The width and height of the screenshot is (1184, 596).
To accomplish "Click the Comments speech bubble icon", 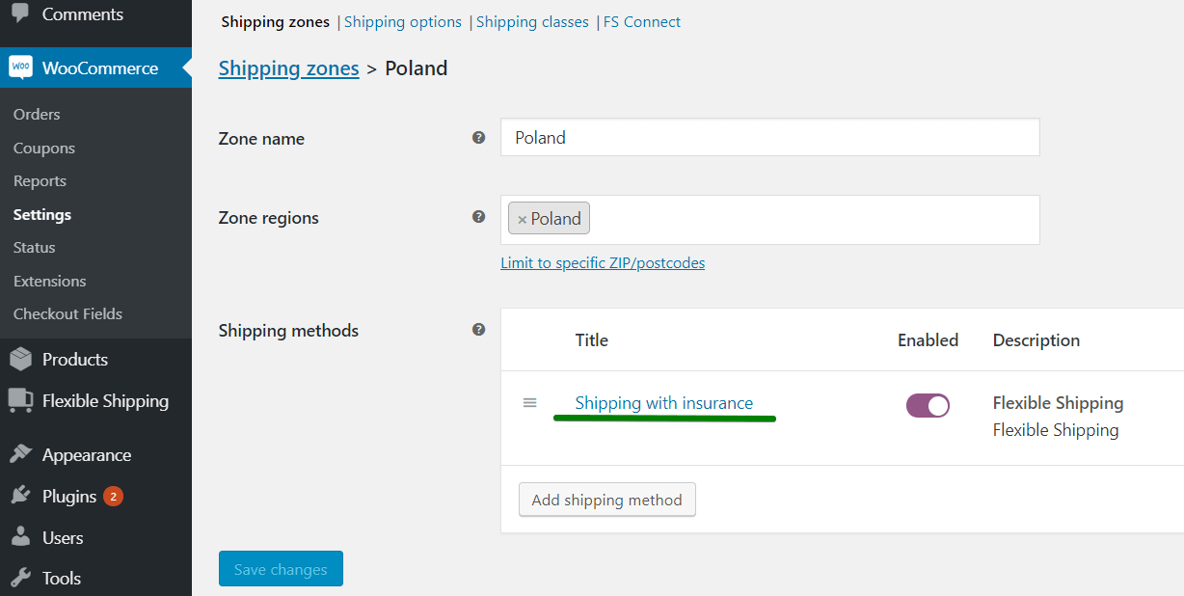I will pos(20,13).
